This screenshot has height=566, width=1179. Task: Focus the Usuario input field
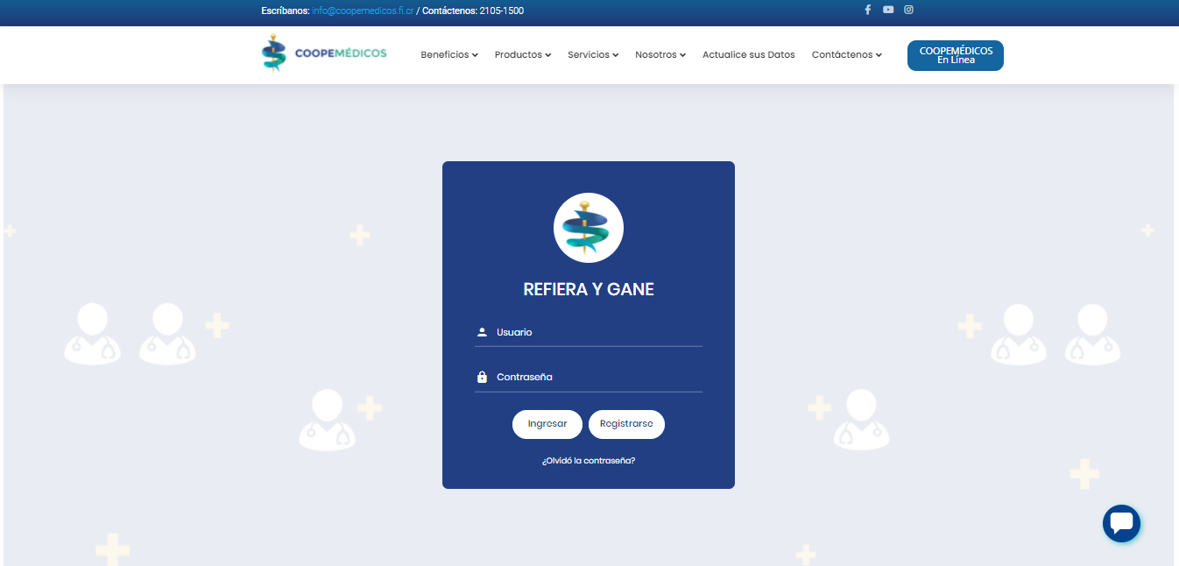[589, 333]
